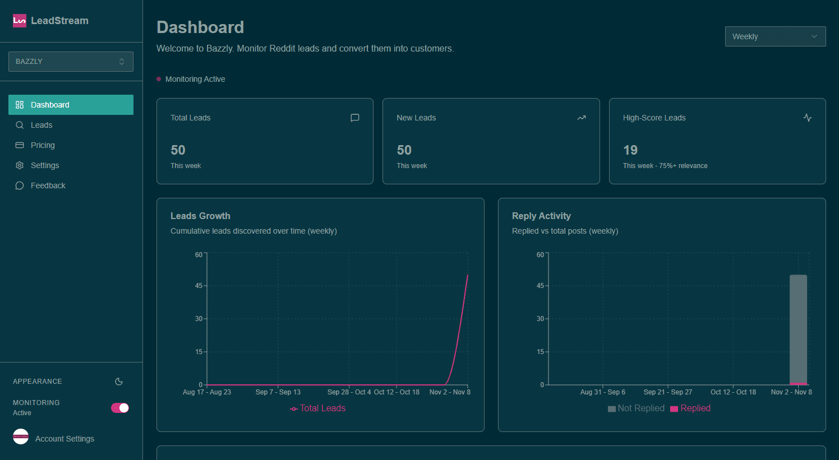Image resolution: width=839 pixels, height=460 pixels.
Task: Click the chat icon on Total Leads card
Action: click(x=354, y=118)
